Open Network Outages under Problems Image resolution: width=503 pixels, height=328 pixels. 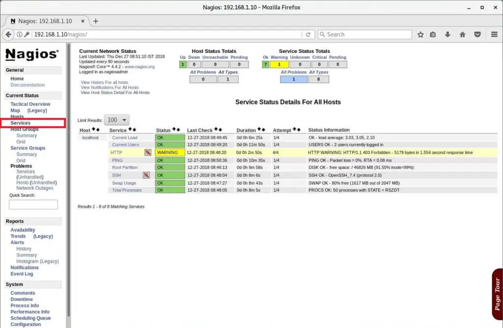(x=35, y=188)
